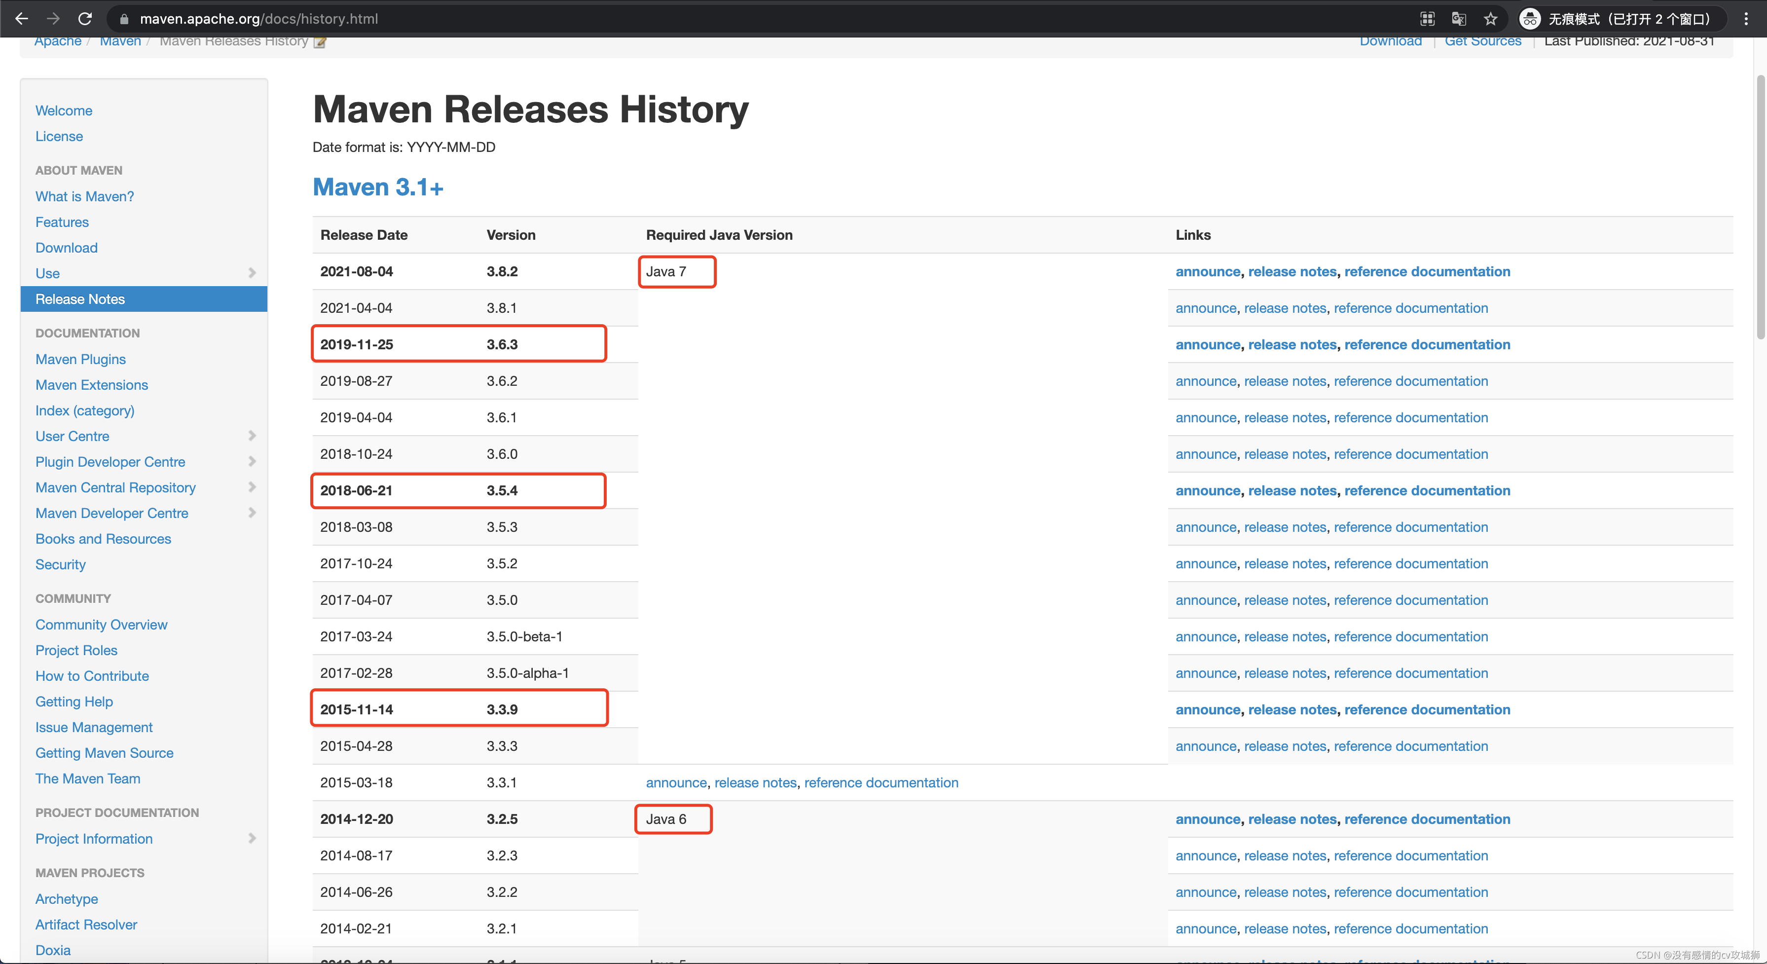Open Features in the sidebar
This screenshot has height=964, width=1767.
(62, 222)
